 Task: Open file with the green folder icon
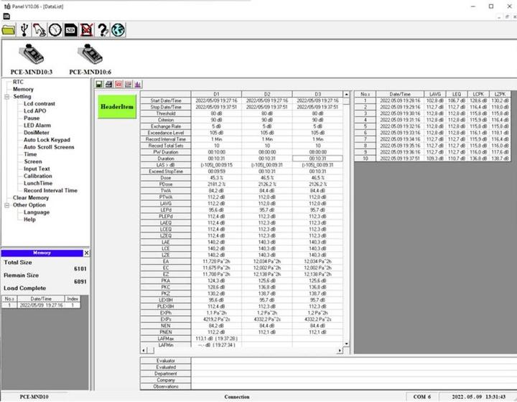click(9, 30)
